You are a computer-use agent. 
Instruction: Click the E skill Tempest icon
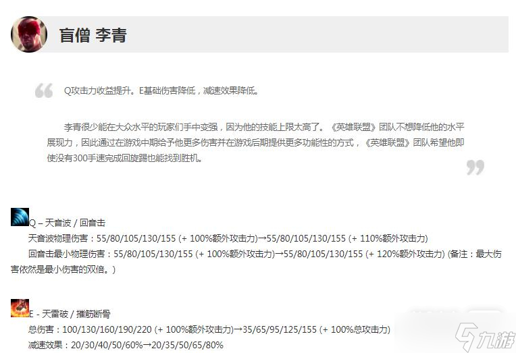[20, 308]
